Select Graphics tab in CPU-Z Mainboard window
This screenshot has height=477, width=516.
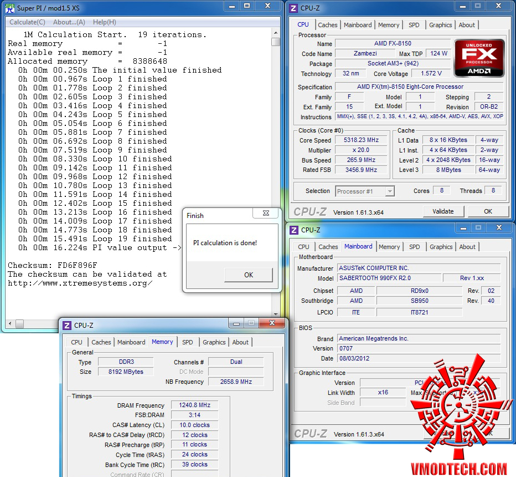tap(441, 247)
